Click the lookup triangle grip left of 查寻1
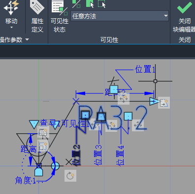 (x=34, y=124)
